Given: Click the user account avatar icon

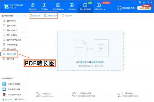Looking at the screenshot, I should point(119,8).
